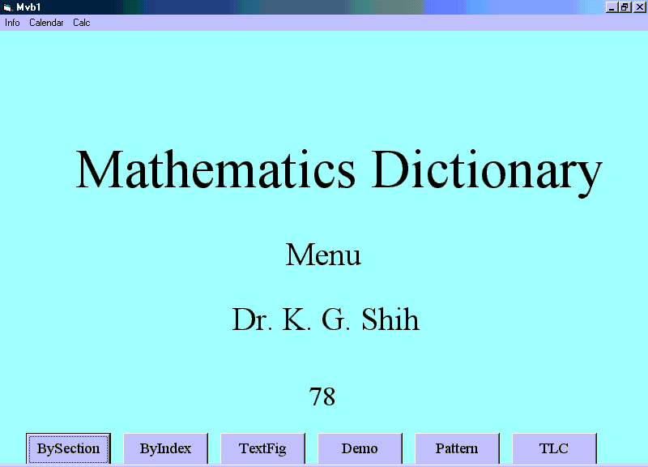
Task: Launch the Demo button
Action: coord(360,448)
